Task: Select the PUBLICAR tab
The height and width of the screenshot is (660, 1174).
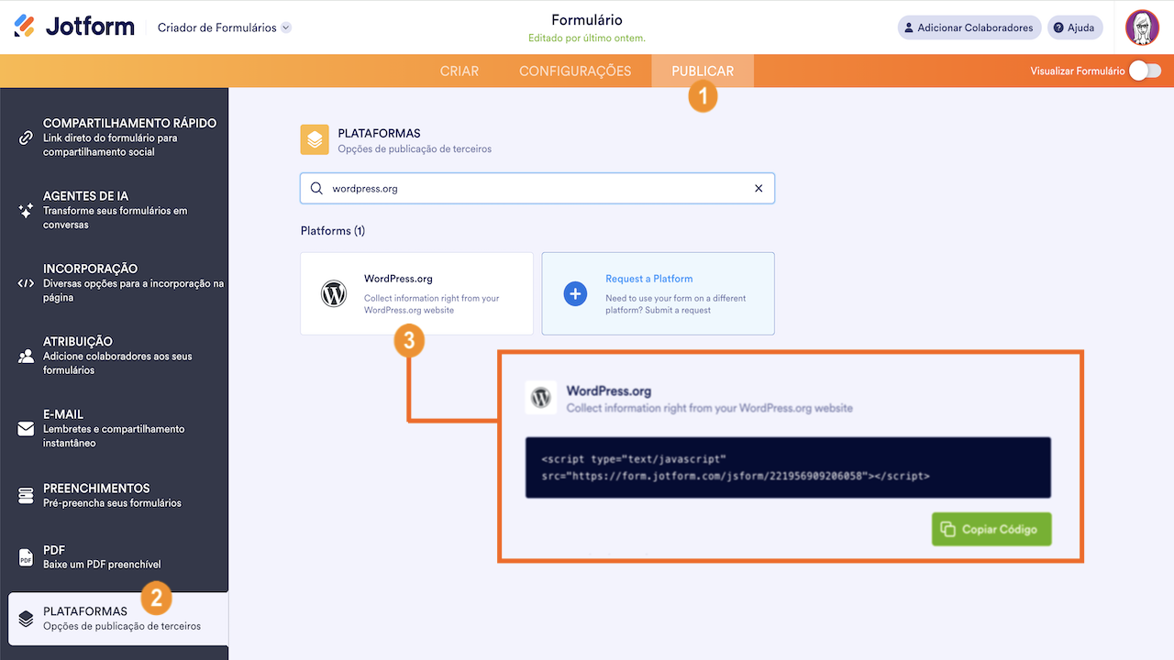Action: [703, 71]
